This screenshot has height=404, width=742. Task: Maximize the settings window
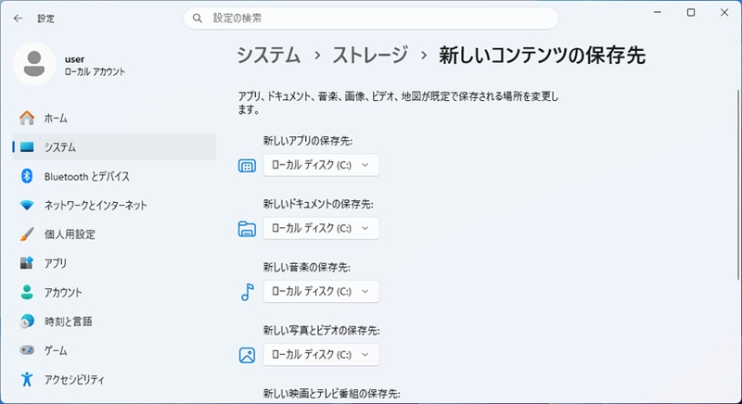(691, 13)
